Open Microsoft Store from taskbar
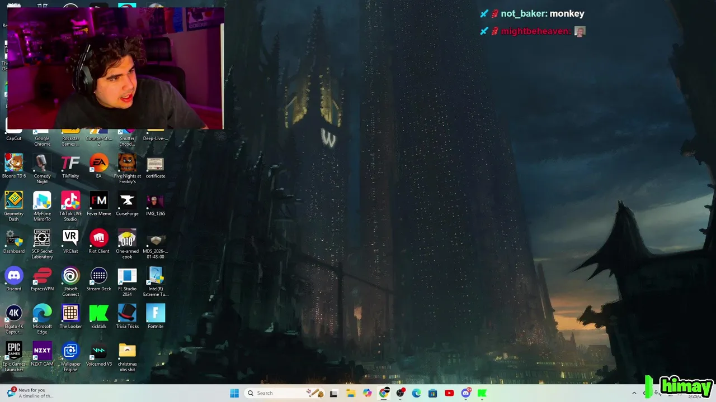 point(432,393)
